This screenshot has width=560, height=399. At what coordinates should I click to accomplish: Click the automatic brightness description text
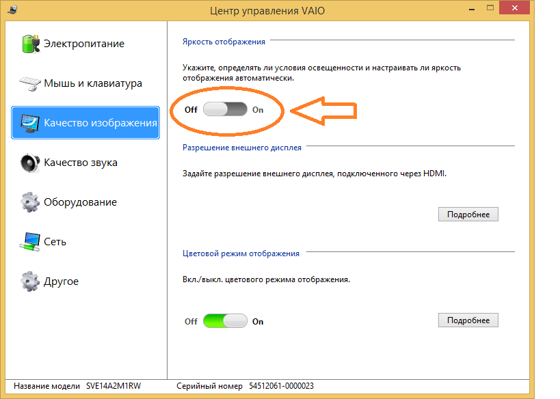[321, 73]
